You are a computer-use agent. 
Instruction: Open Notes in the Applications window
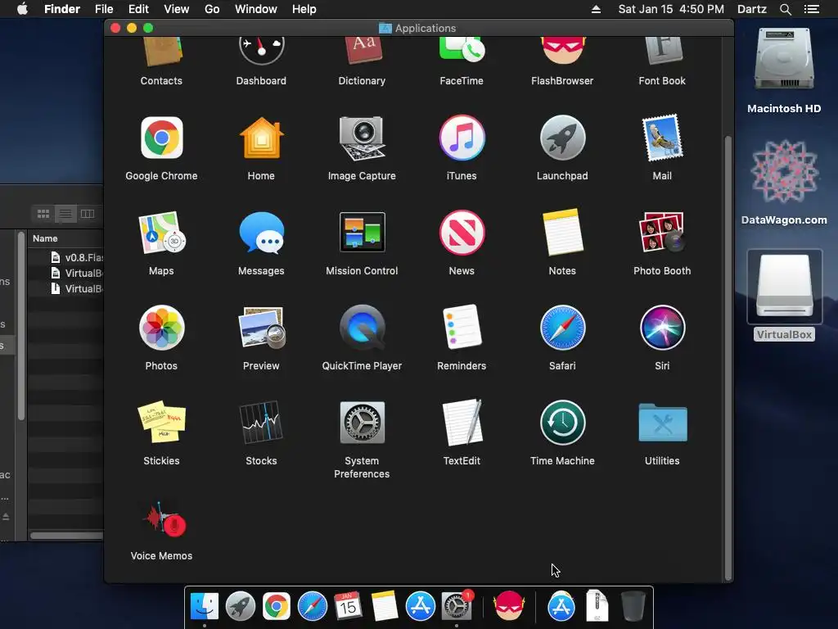(x=562, y=233)
